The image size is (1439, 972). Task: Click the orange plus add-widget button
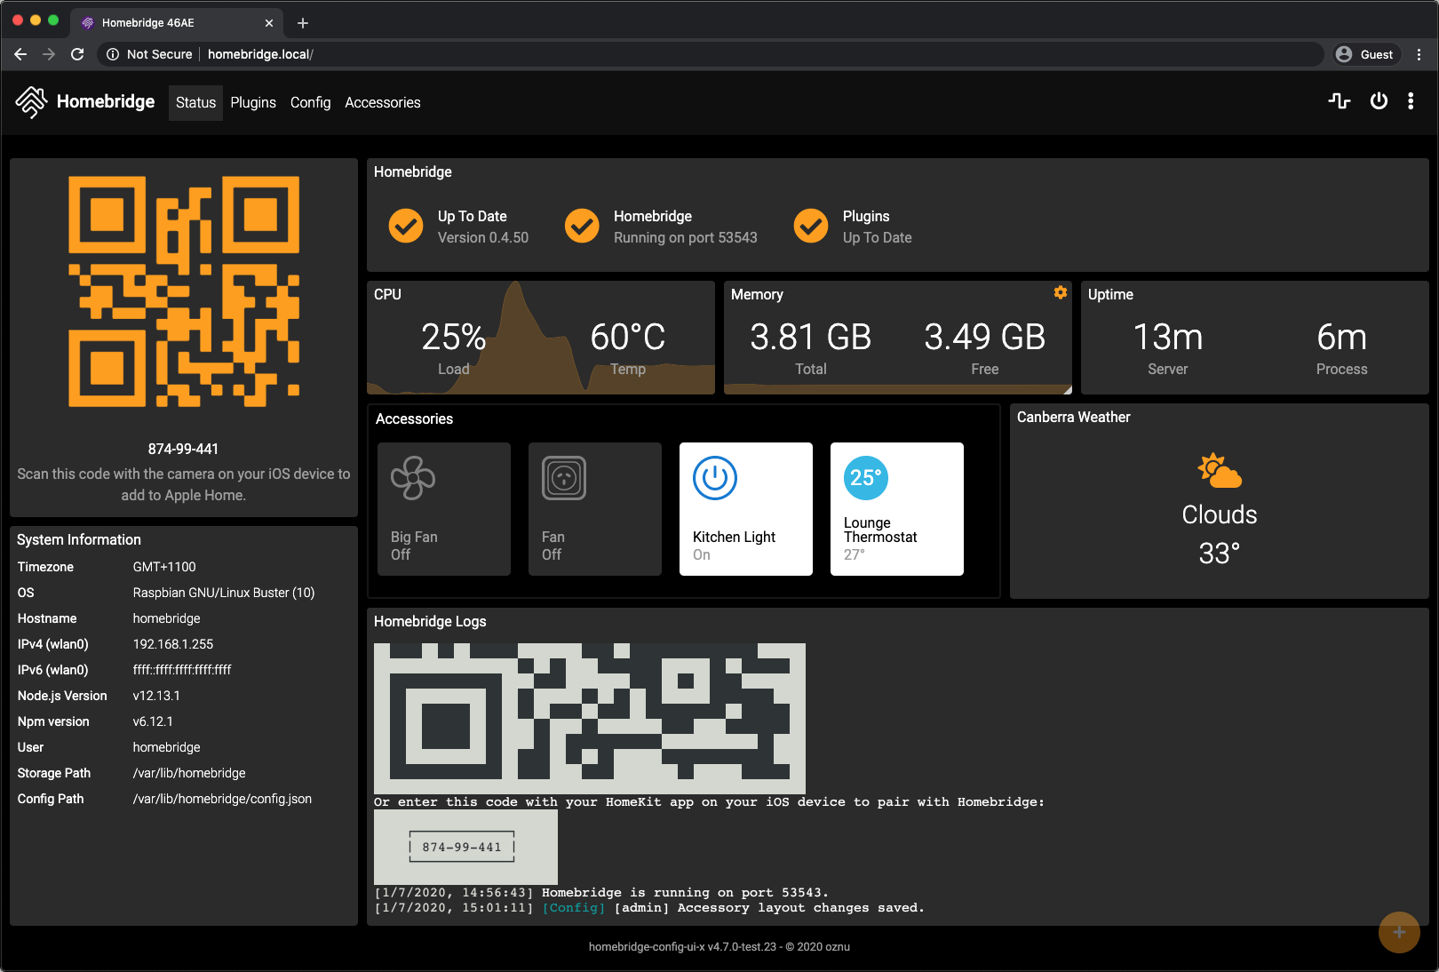(1399, 932)
